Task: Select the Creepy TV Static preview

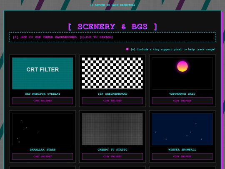Action: 112,129
